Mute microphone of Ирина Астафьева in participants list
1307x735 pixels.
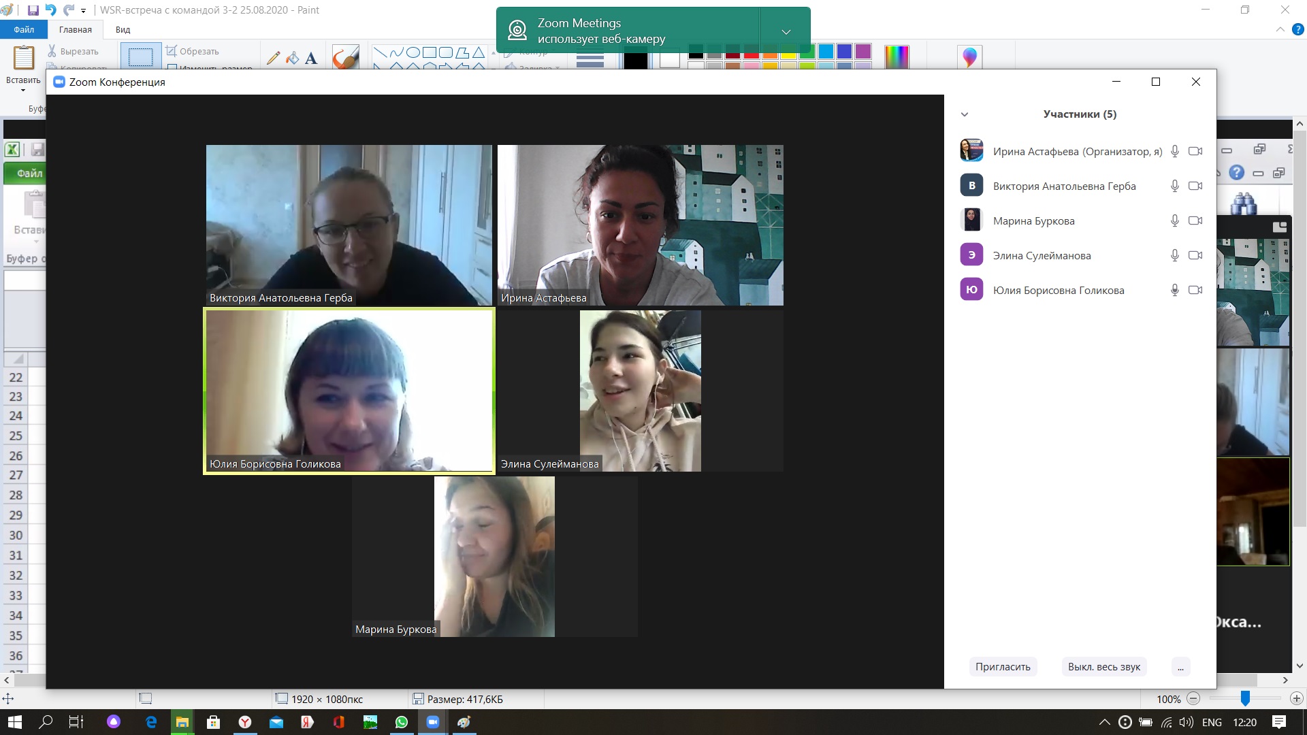point(1175,151)
